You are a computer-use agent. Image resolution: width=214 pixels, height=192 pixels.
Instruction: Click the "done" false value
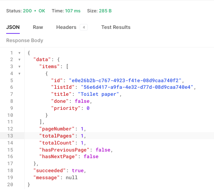tap(82, 101)
